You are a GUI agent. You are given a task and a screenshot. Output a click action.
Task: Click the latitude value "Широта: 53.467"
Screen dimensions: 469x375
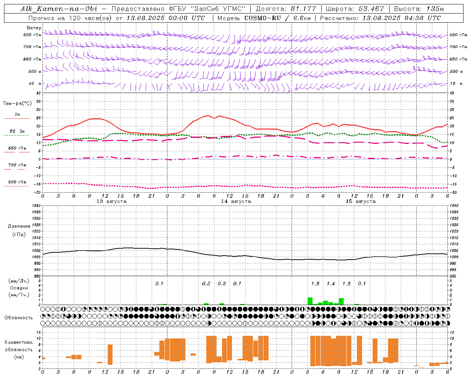[x=355, y=9]
